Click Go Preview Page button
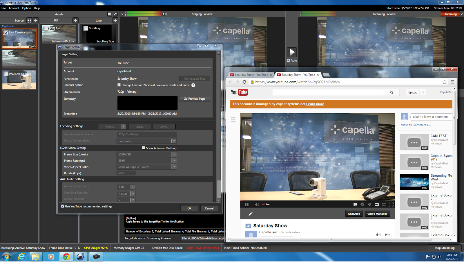 click(x=195, y=99)
